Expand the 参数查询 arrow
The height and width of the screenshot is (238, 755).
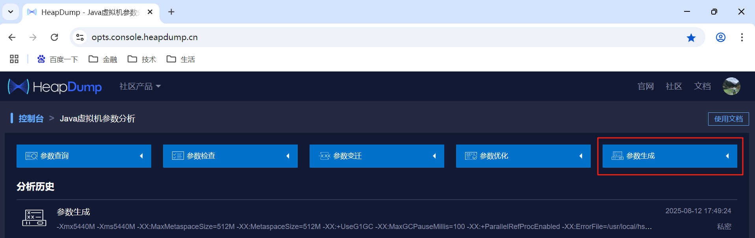click(x=141, y=156)
